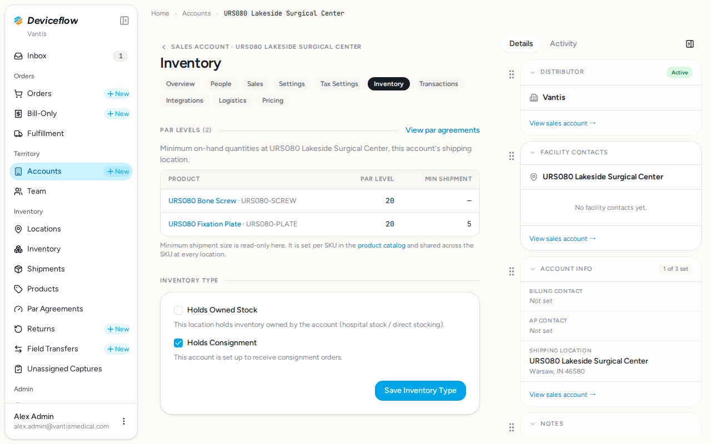Collapse the left sidebar panel icon
Screen dimensions: 711x444
pos(124,21)
